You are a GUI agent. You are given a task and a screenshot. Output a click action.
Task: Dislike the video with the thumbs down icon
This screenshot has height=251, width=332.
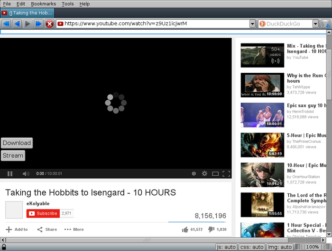click(212, 229)
